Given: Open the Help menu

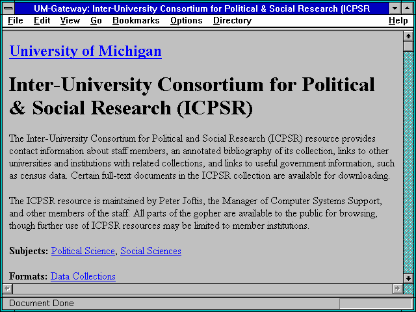Looking at the screenshot, I should pos(398,21).
